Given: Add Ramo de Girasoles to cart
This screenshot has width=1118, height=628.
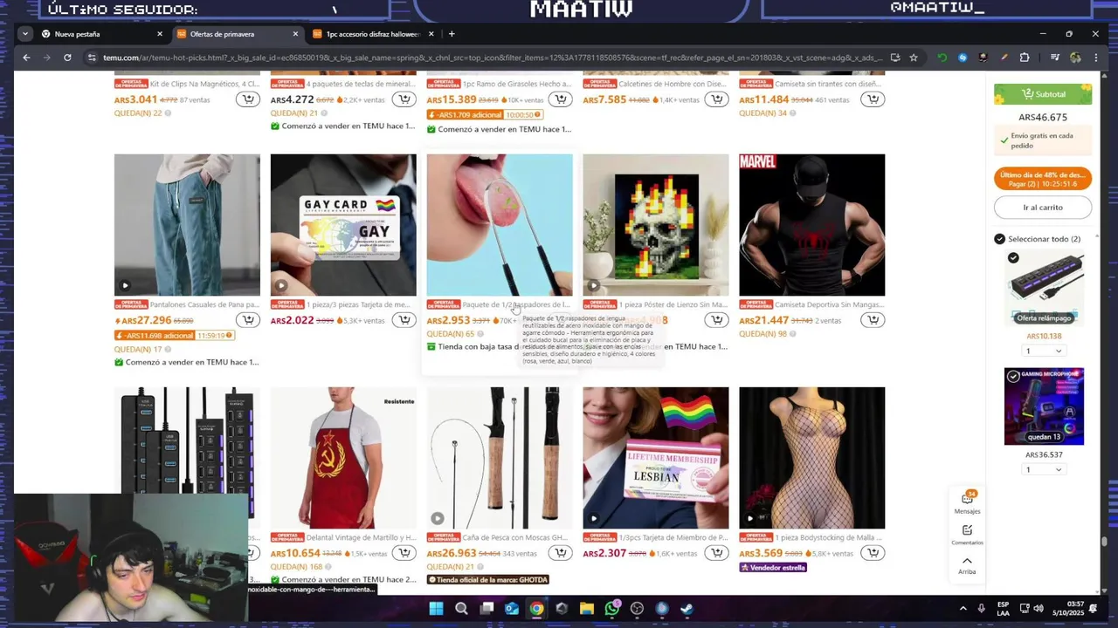Looking at the screenshot, I should pos(561,99).
